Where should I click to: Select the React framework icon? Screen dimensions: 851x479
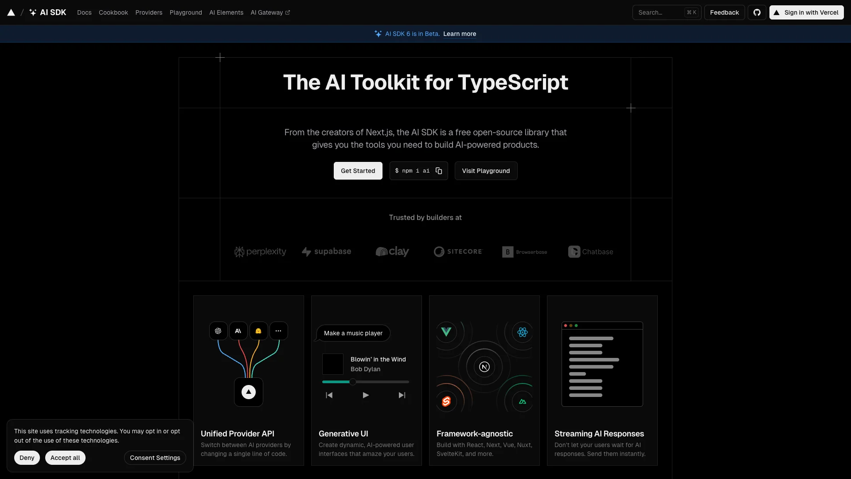(x=522, y=332)
